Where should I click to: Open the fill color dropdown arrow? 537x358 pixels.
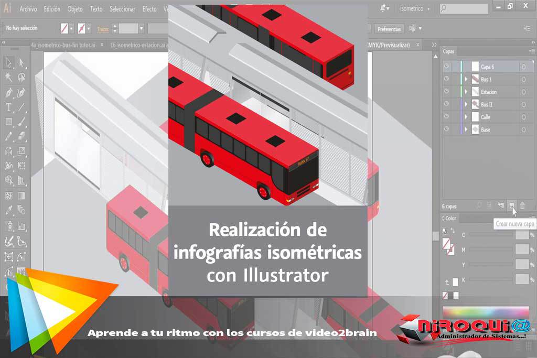(x=71, y=29)
